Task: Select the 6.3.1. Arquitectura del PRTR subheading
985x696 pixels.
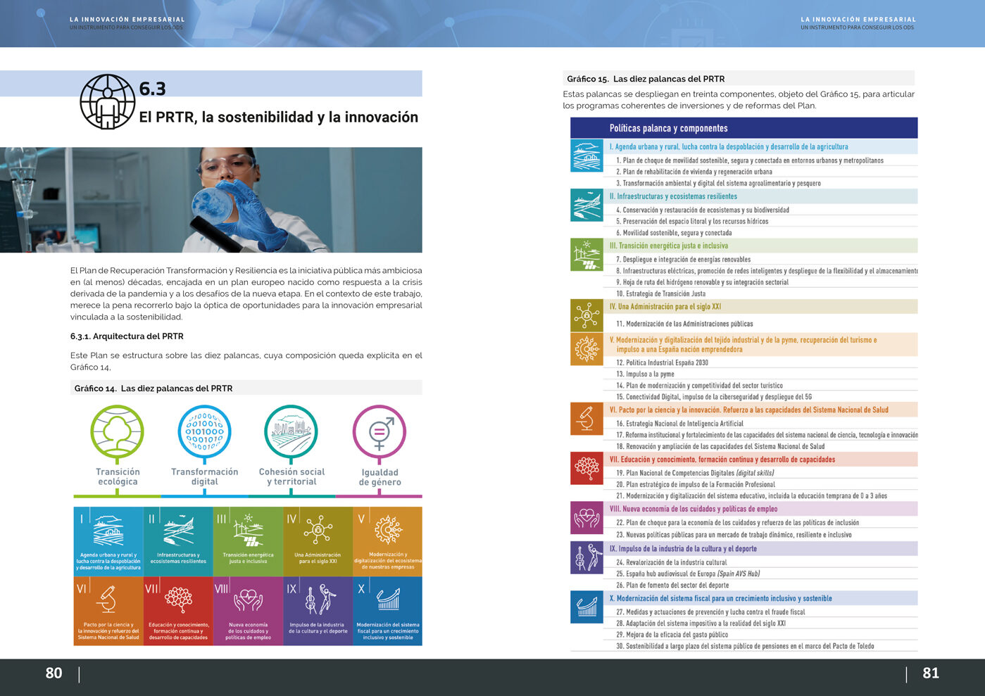Action: point(127,336)
